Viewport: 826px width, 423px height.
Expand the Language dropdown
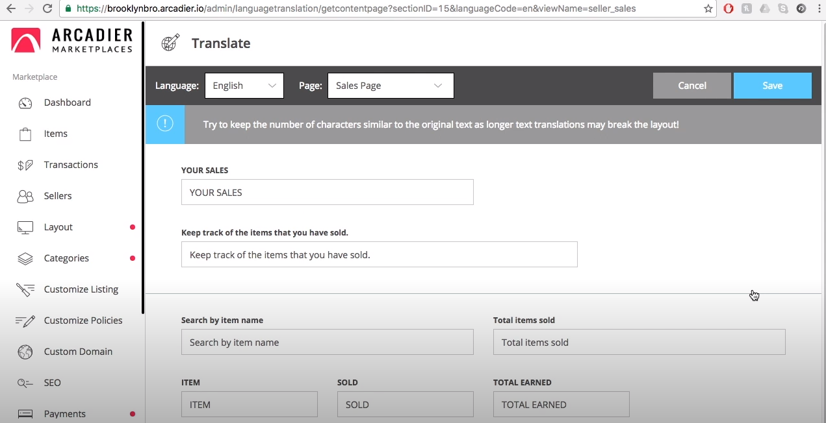pos(244,86)
